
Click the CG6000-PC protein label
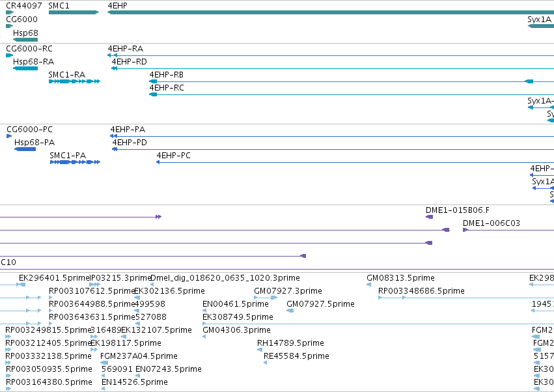click(x=30, y=130)
